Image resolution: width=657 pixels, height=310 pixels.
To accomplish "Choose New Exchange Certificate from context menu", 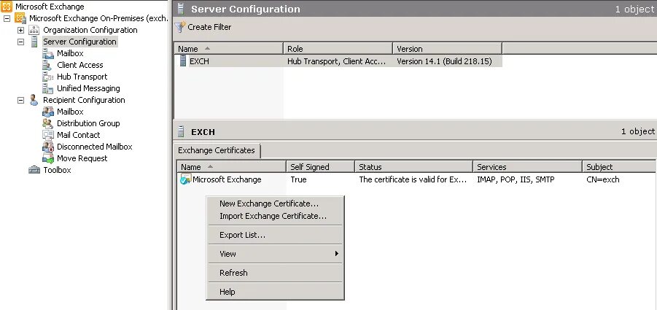I will (x=269, y=204).
